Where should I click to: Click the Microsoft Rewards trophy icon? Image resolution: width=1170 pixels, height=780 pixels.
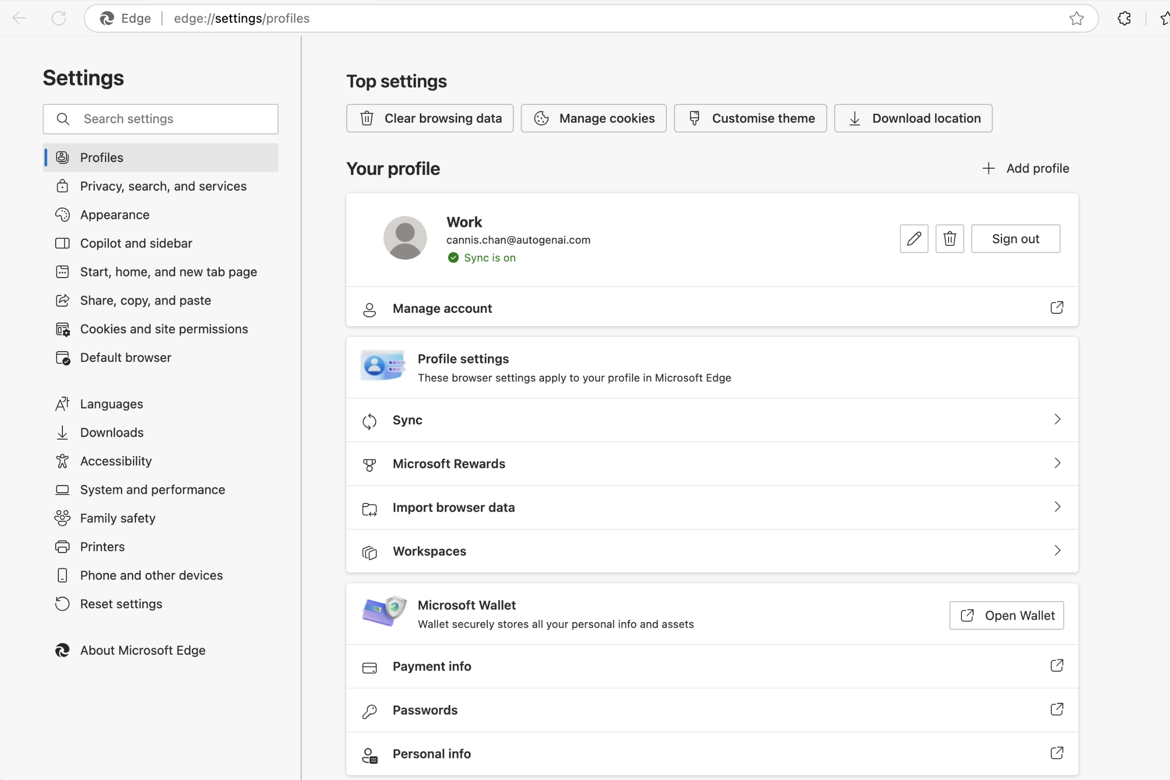(370, 465)
